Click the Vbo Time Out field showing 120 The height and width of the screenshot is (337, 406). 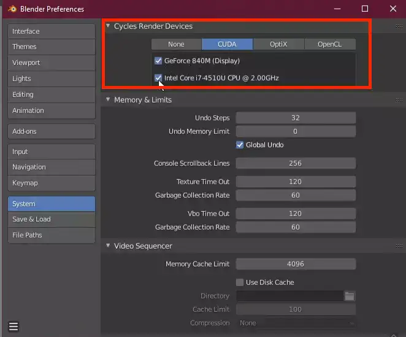point(296,214)
